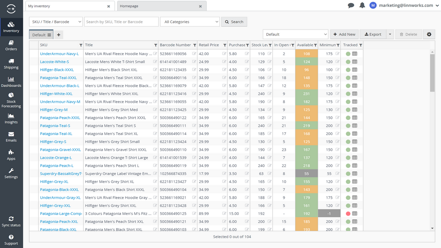Select row checkbox for Hilfiger-Grey-XL
The width and height of the screenshot is (441, 248).
pyautogui.click(x=34, y=182)
